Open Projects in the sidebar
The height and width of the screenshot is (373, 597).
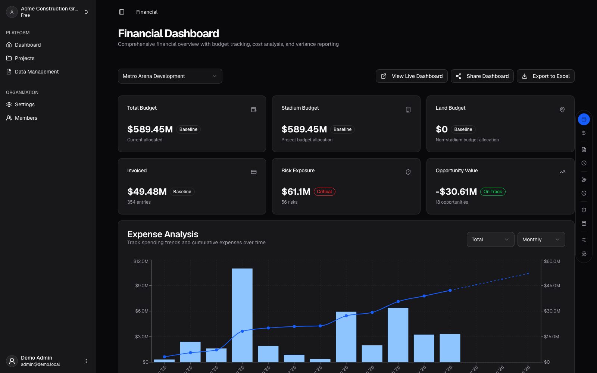(x=48, y=58)
